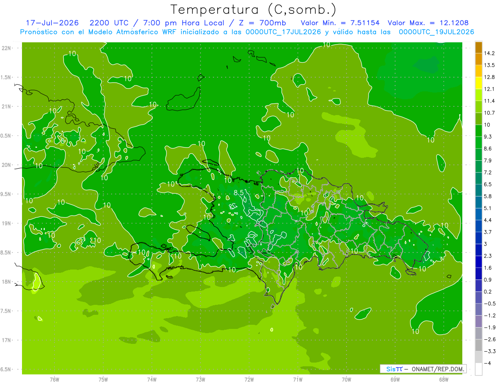Click the legend value "-3.3"
This screenshot has width=498, height=385.
click(x=489, y=351)
